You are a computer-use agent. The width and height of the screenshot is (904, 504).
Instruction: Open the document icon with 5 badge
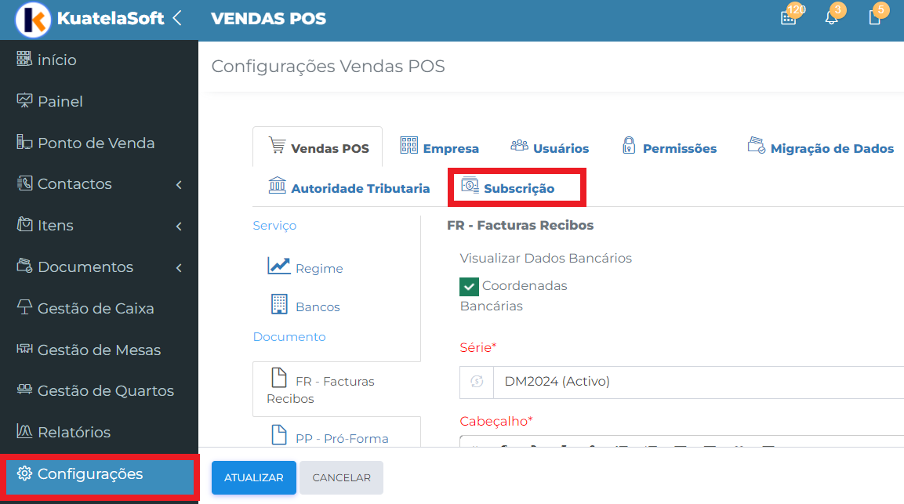[x=874, y=18]
